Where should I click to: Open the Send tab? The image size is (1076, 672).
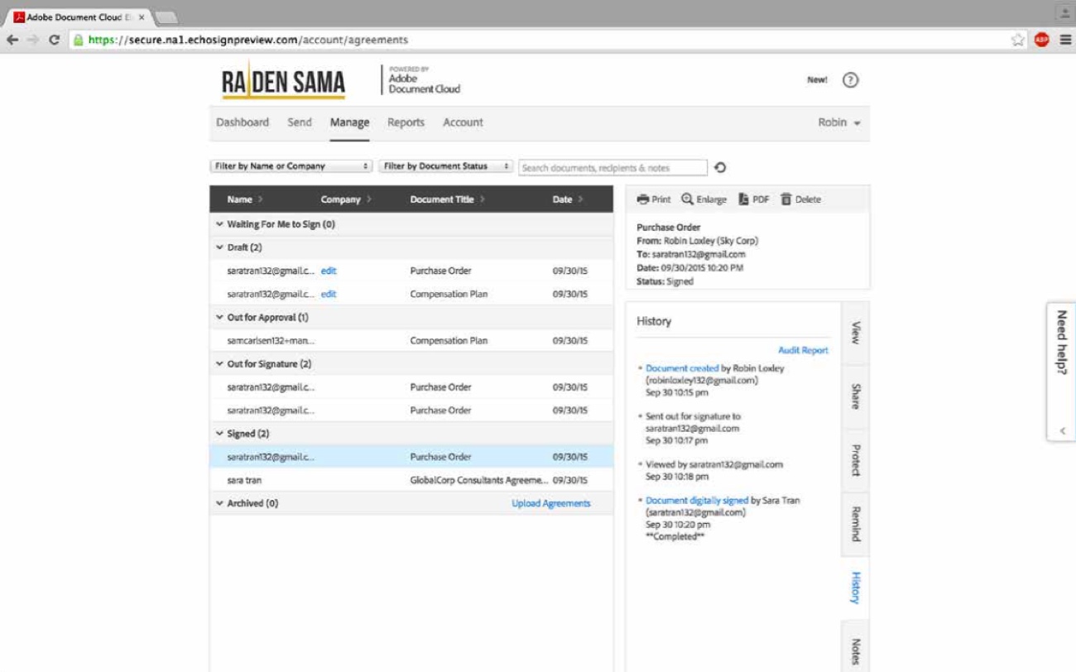300,122
